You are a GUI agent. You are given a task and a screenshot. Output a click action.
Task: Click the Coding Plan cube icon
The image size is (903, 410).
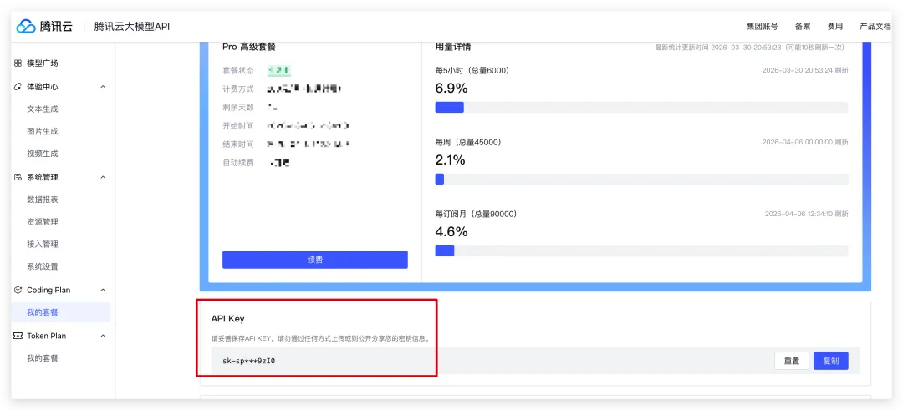pos(18,290)
